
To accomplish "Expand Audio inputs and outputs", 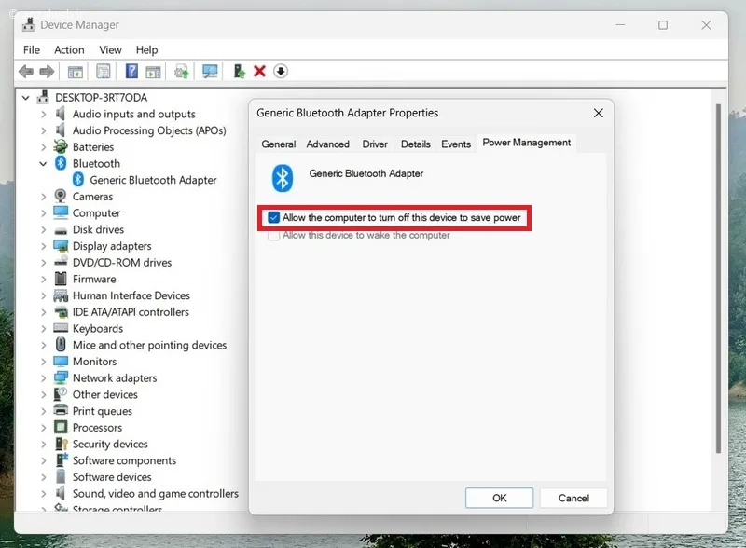I will click(x=43, y=114).
